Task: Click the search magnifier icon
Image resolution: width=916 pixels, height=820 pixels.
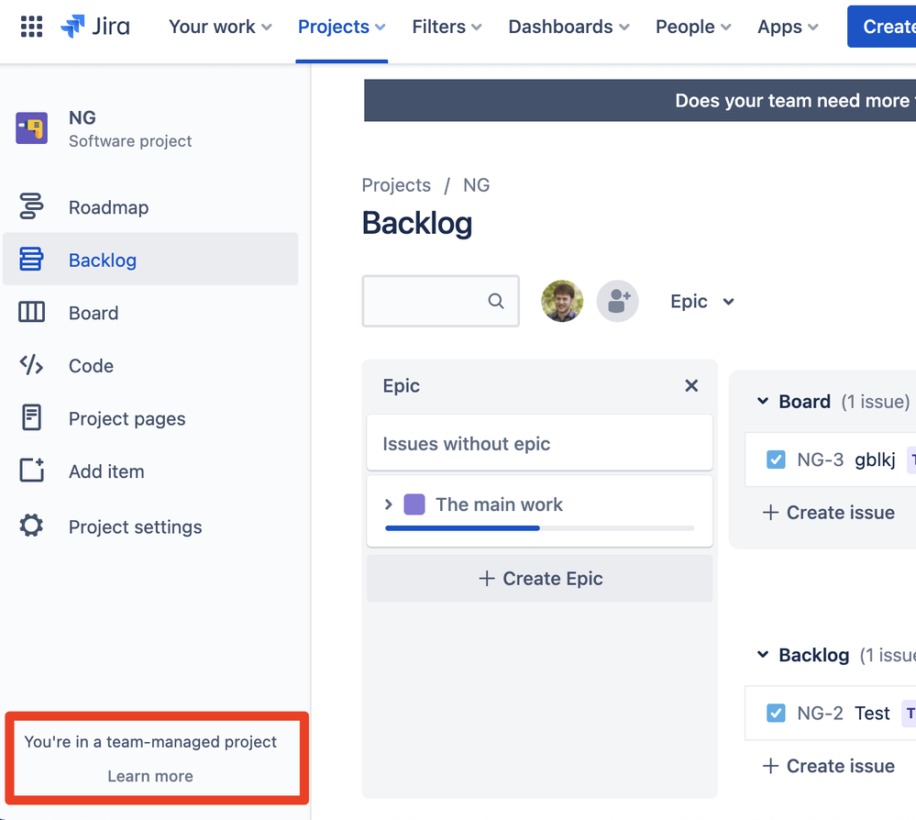Action: pos(496,301)
